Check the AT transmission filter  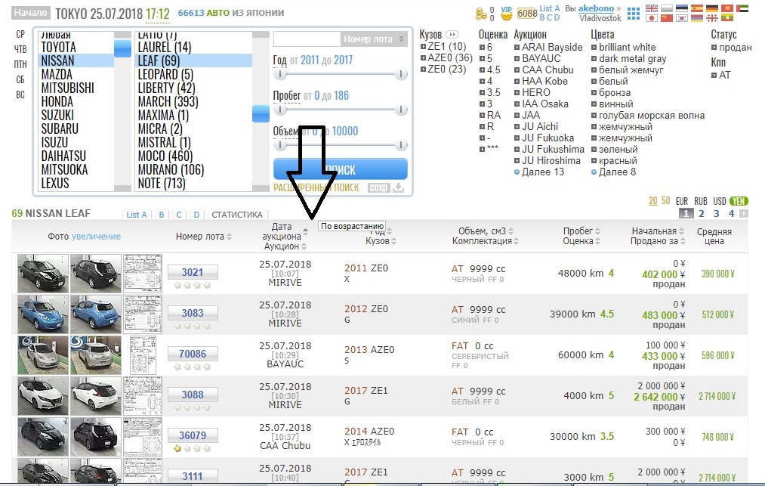point(714,76)
